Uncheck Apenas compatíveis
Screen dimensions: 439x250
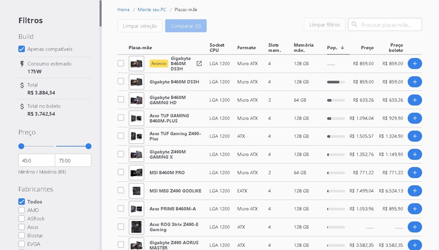[22, 49]
